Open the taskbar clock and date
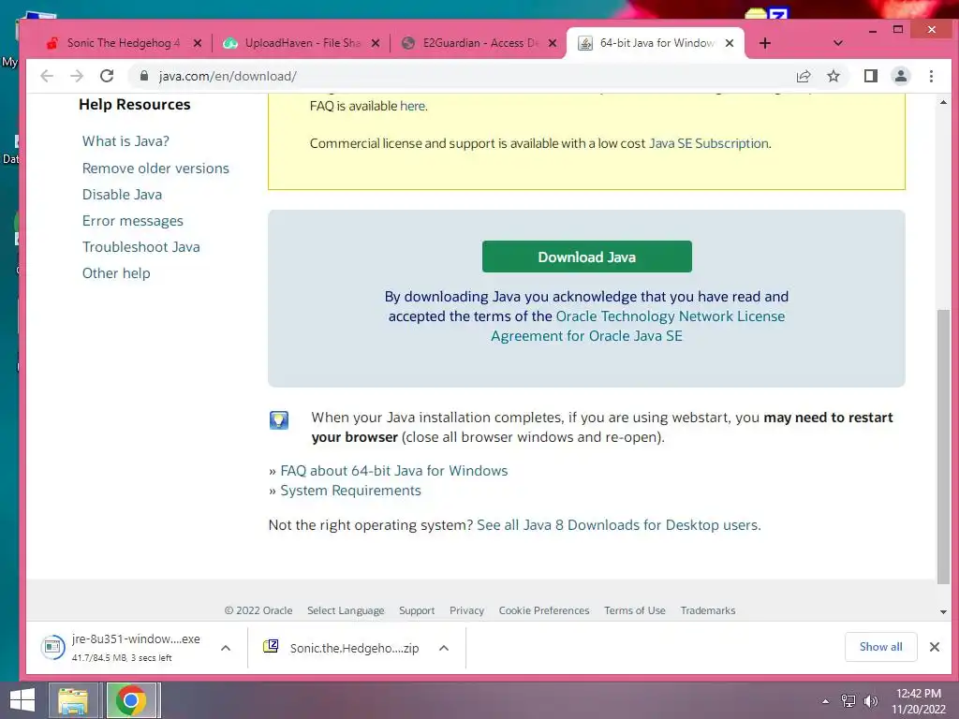The width and height of the screenshot is (959, 719). [x=919, y=701]
